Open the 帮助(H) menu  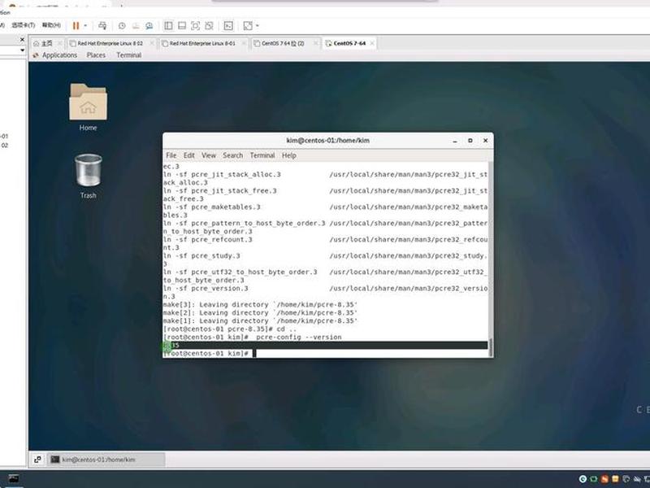point(51,25)
